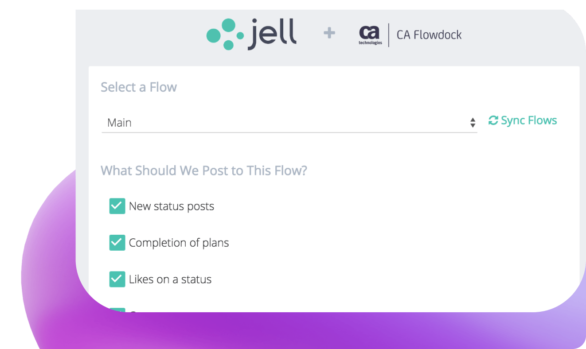The width and height of the screenshot is (586, 349).
Task: Click the Completion of plans label
Action: (179, 243)
